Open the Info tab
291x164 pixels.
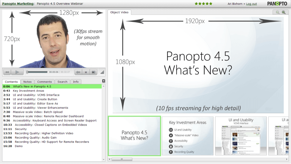(x=76, y=82)
